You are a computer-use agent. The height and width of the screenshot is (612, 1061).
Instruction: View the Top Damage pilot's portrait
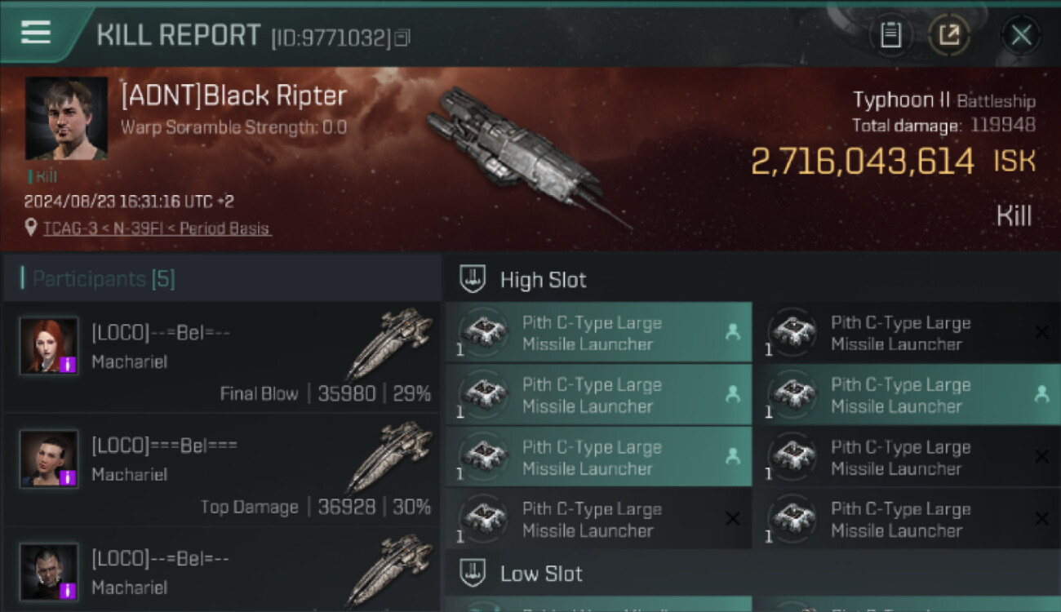point(49,459)
